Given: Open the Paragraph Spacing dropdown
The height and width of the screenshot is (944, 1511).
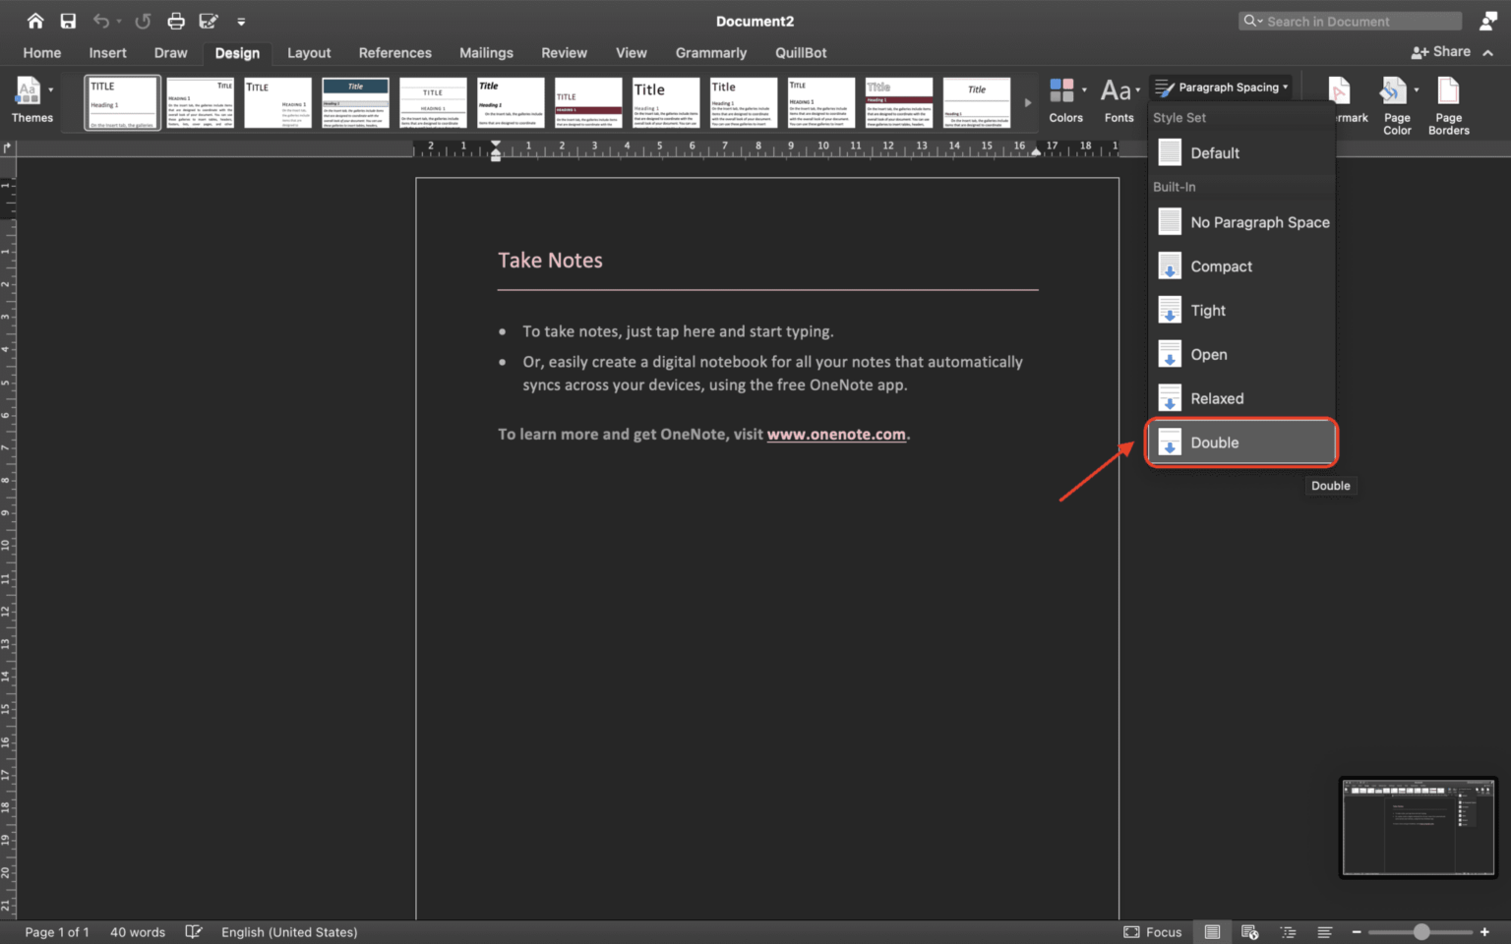Looking at the screenshot, I should tap(1221, 87).
